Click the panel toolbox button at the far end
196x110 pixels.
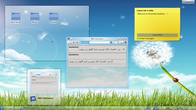click(x=195, y=108)
